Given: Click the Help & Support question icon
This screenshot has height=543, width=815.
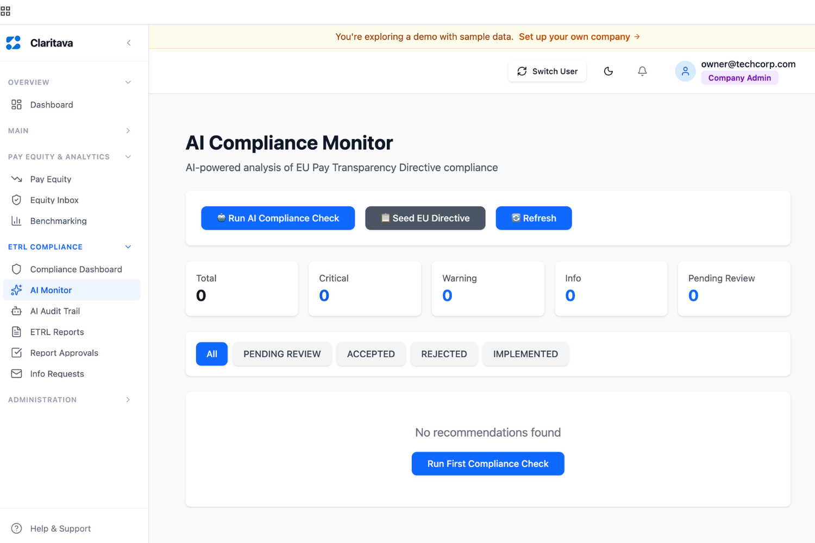Looking at the screenshot, I should (16, 528).
